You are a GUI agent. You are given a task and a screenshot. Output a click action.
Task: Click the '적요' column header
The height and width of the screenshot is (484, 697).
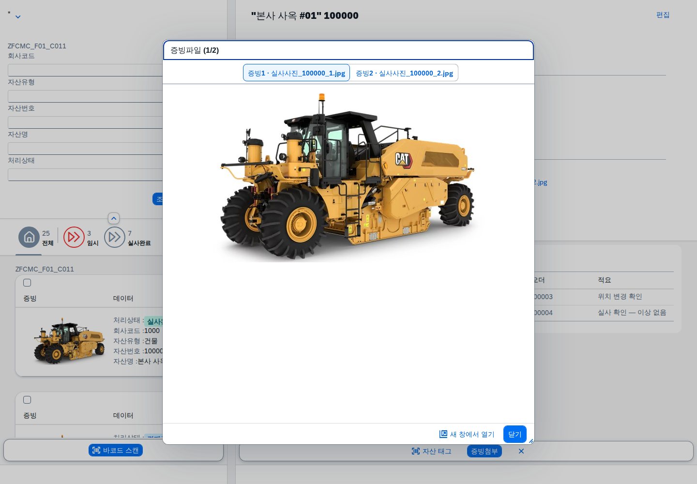pos(605,280)
